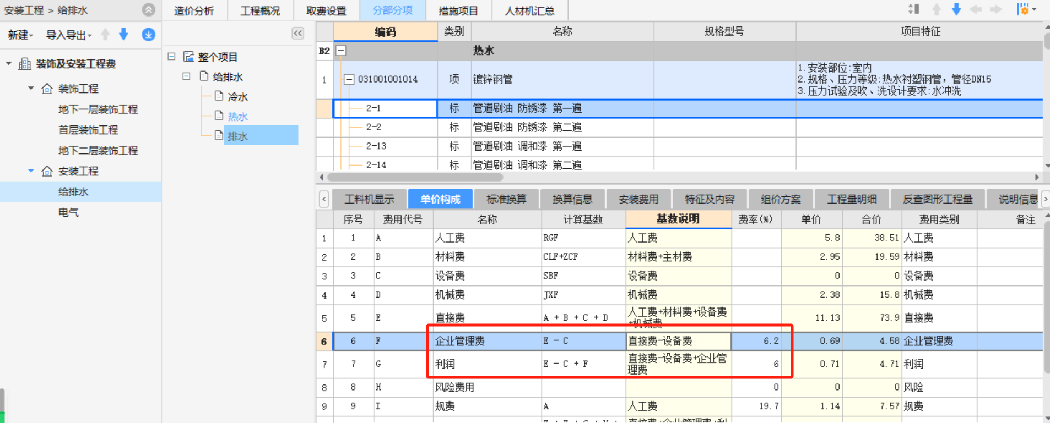Click the 镀锌钢管 name cell
The width and height of the screenshot is (1050, 423).
(562, 79)
